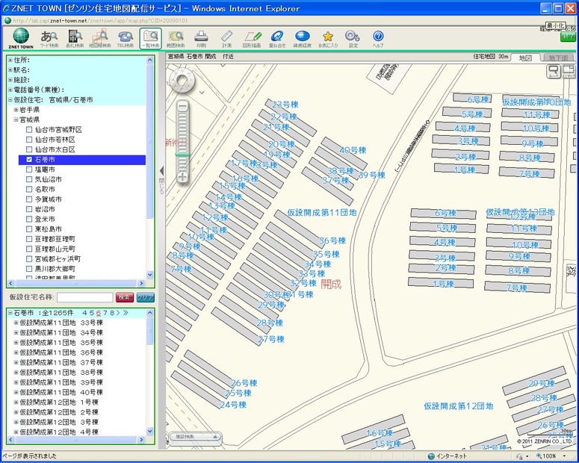The image size is (579, 463).
Task: Check the 仙台市太白区 checkbox
Action: pyautogui.click(x=29, y=149)
